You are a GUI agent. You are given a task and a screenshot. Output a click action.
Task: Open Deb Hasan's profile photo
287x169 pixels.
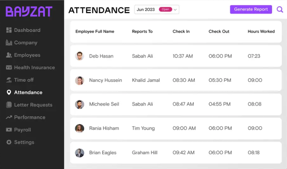pyautogui.click(x=80, y=56)
